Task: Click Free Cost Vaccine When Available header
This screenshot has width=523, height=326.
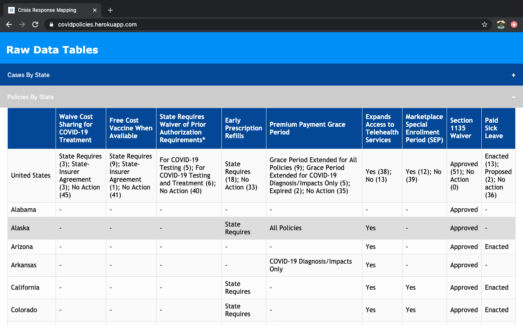Action: [x=131, y=128]
